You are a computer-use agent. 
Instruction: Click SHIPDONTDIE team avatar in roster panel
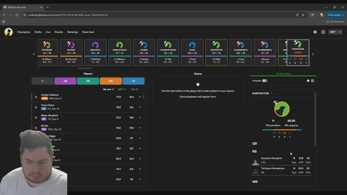point(282,109)
